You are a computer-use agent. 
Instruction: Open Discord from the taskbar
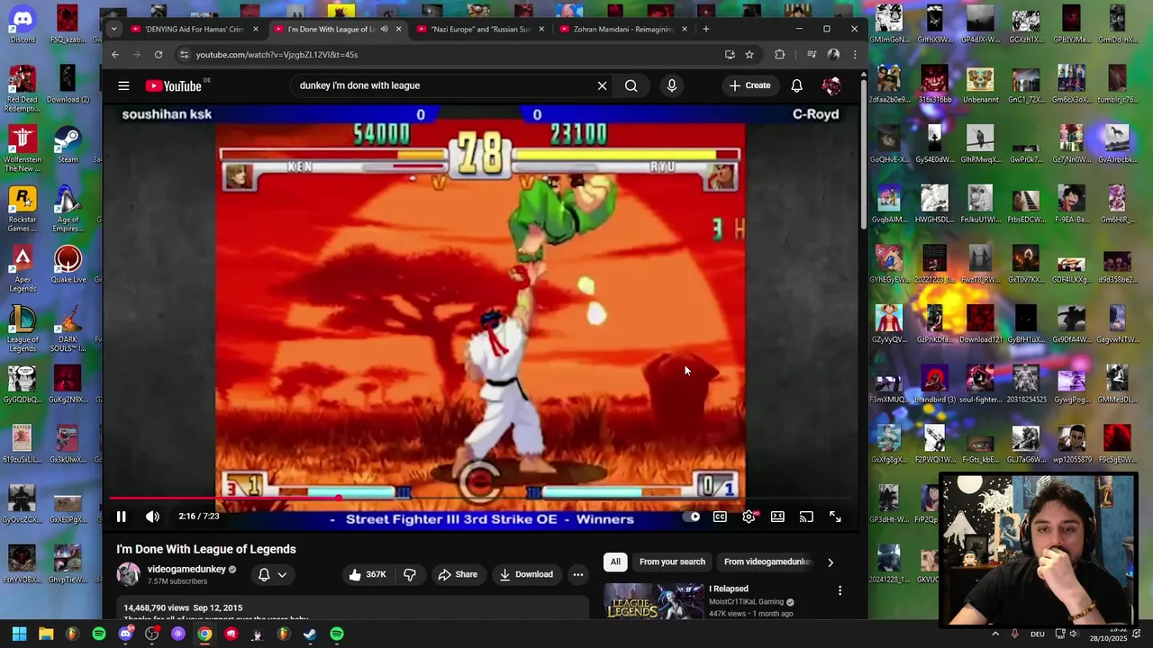tap(125, 634)
